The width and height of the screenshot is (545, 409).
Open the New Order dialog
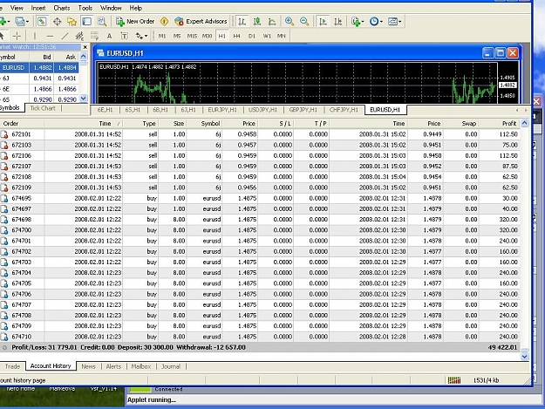point(135,22)
